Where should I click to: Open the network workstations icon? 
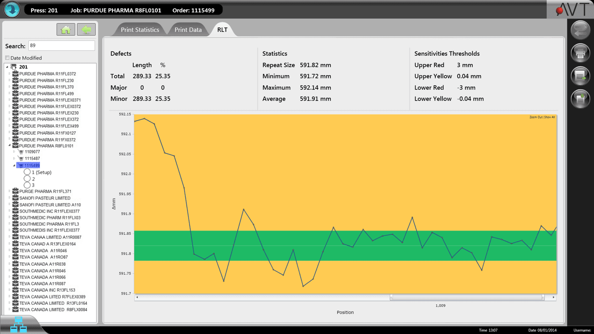(x=19, y=324)
